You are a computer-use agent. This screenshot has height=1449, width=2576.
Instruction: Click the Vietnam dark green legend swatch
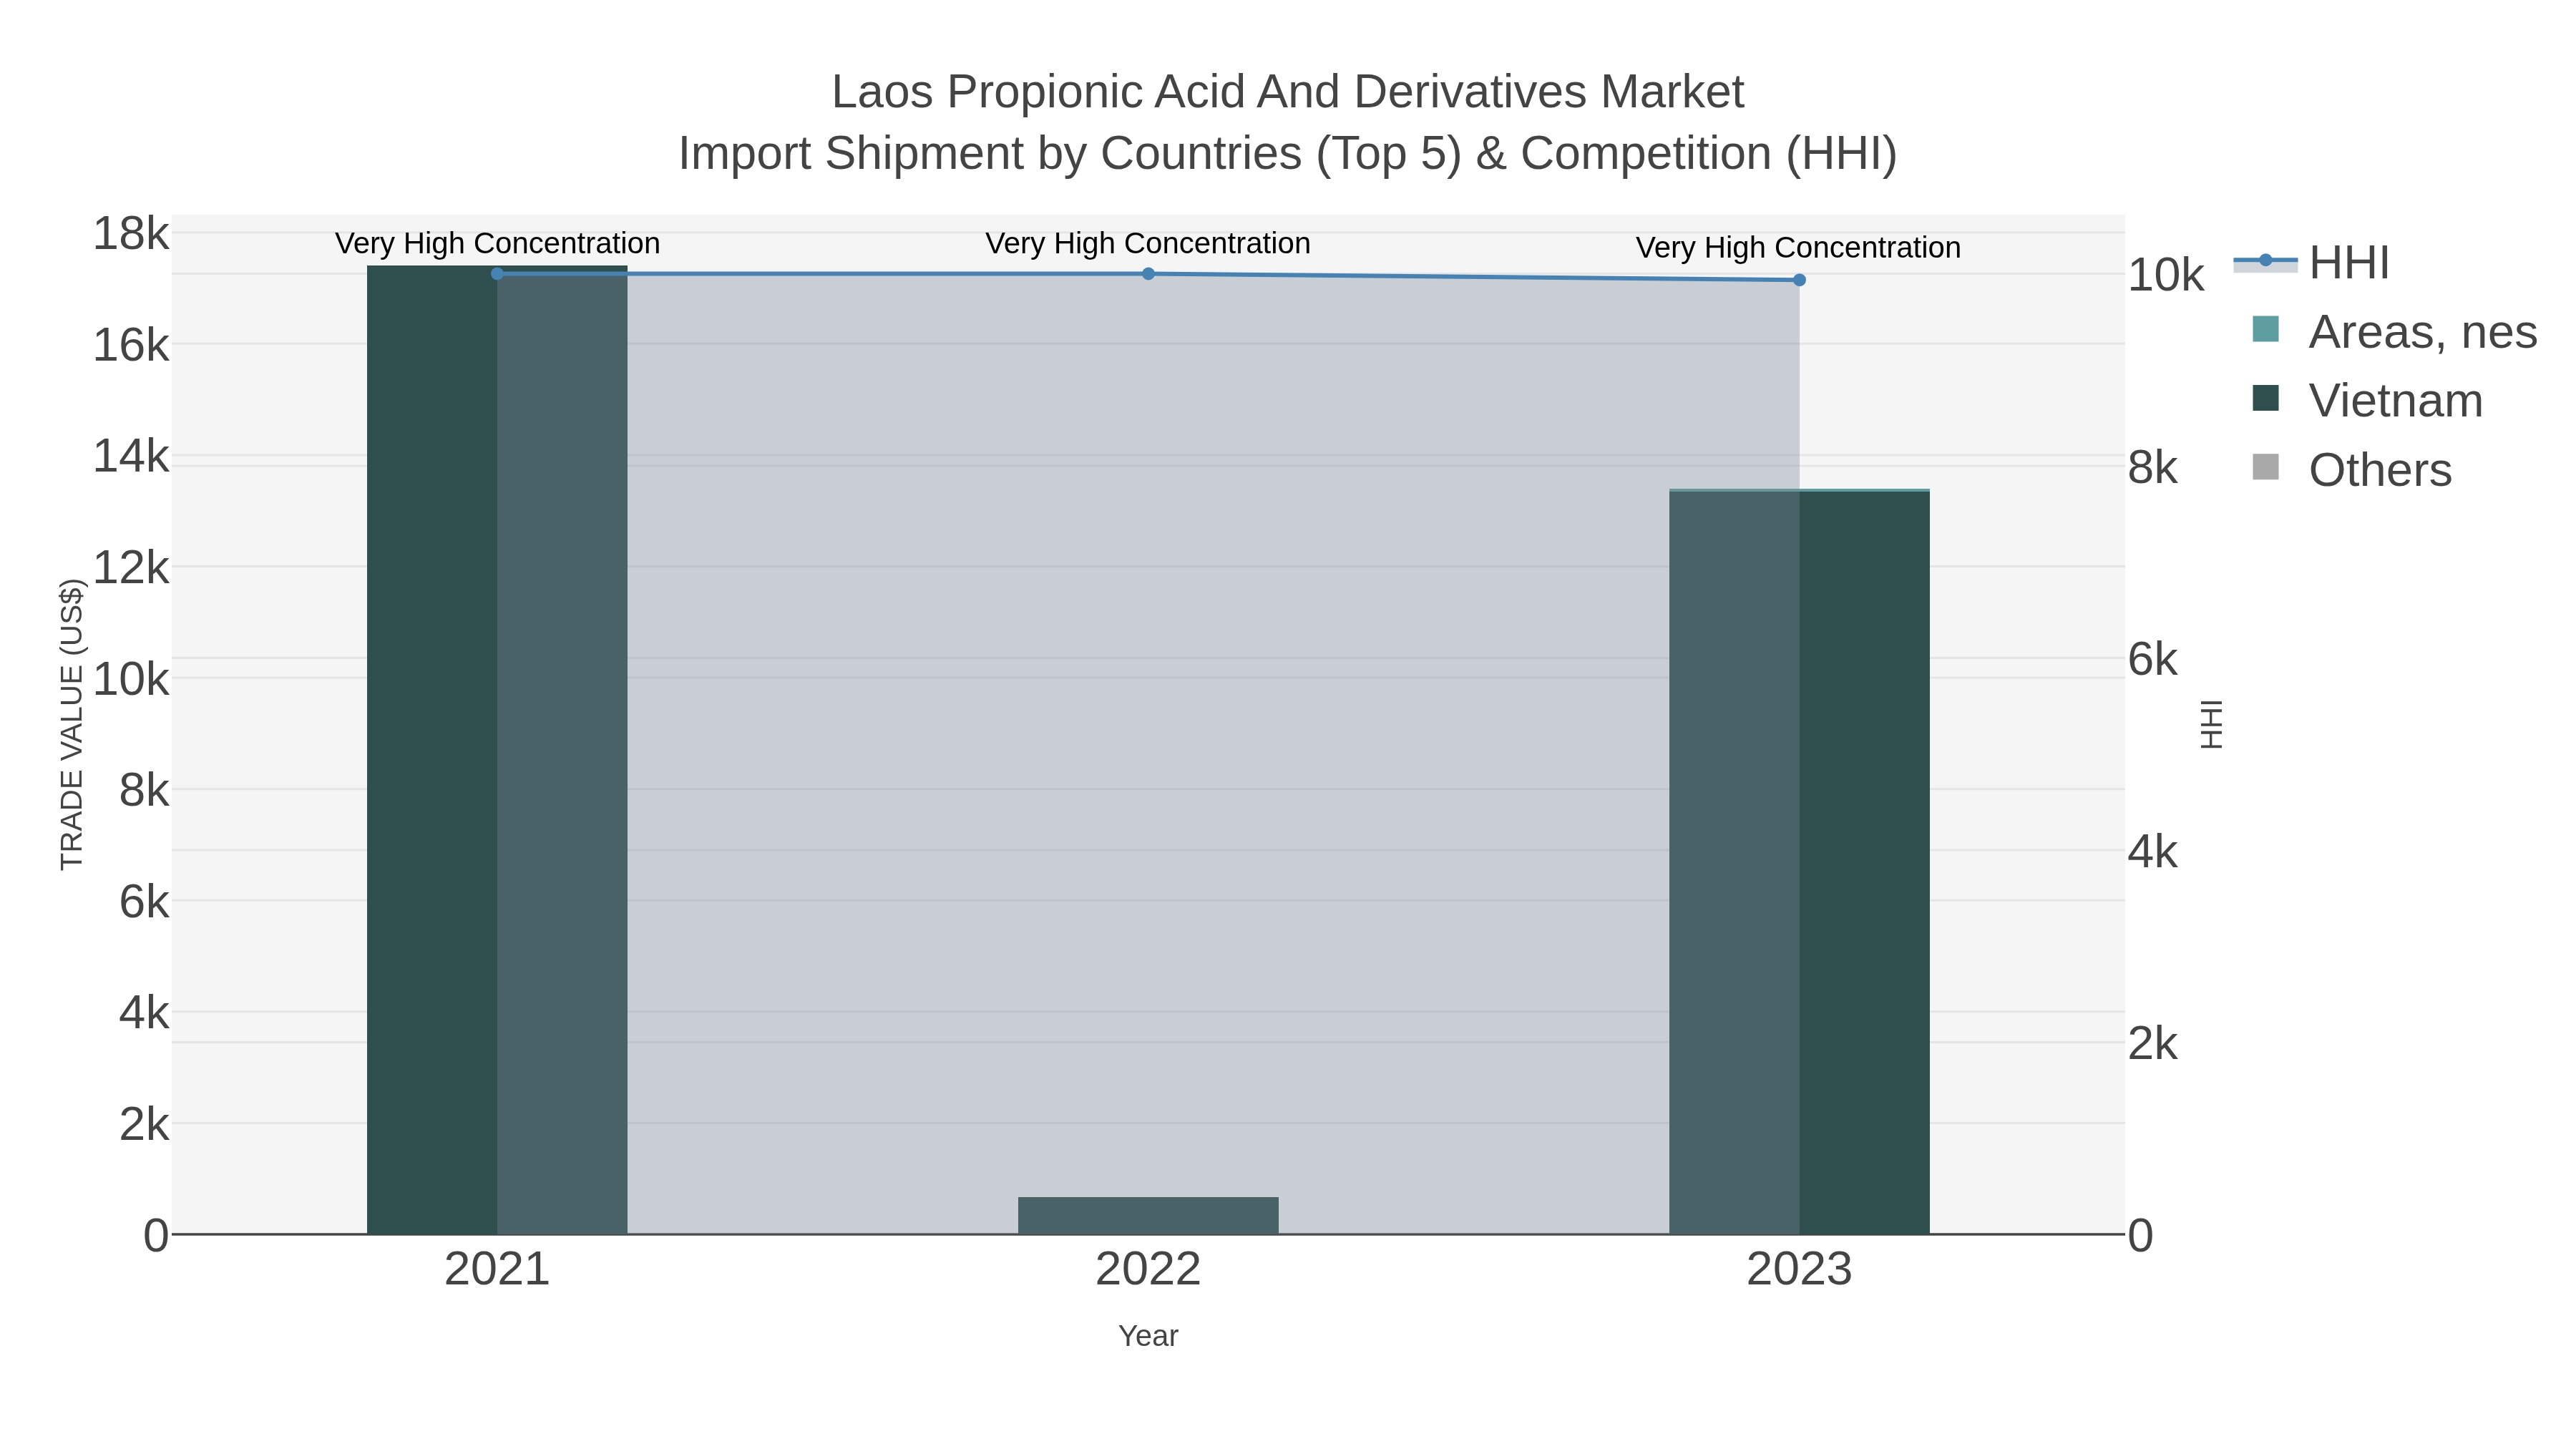pos(2265,398)
